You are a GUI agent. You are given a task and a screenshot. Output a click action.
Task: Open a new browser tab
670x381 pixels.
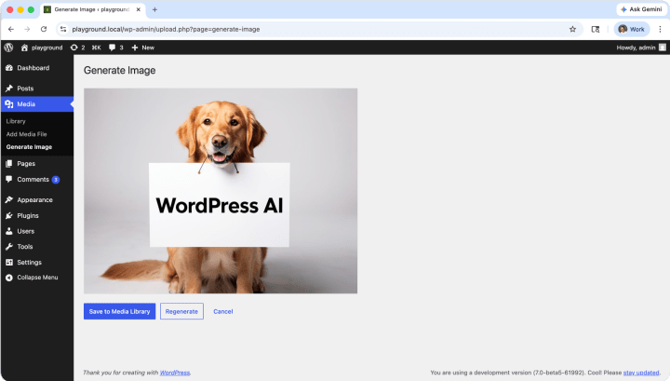click(x=154, y=9)
